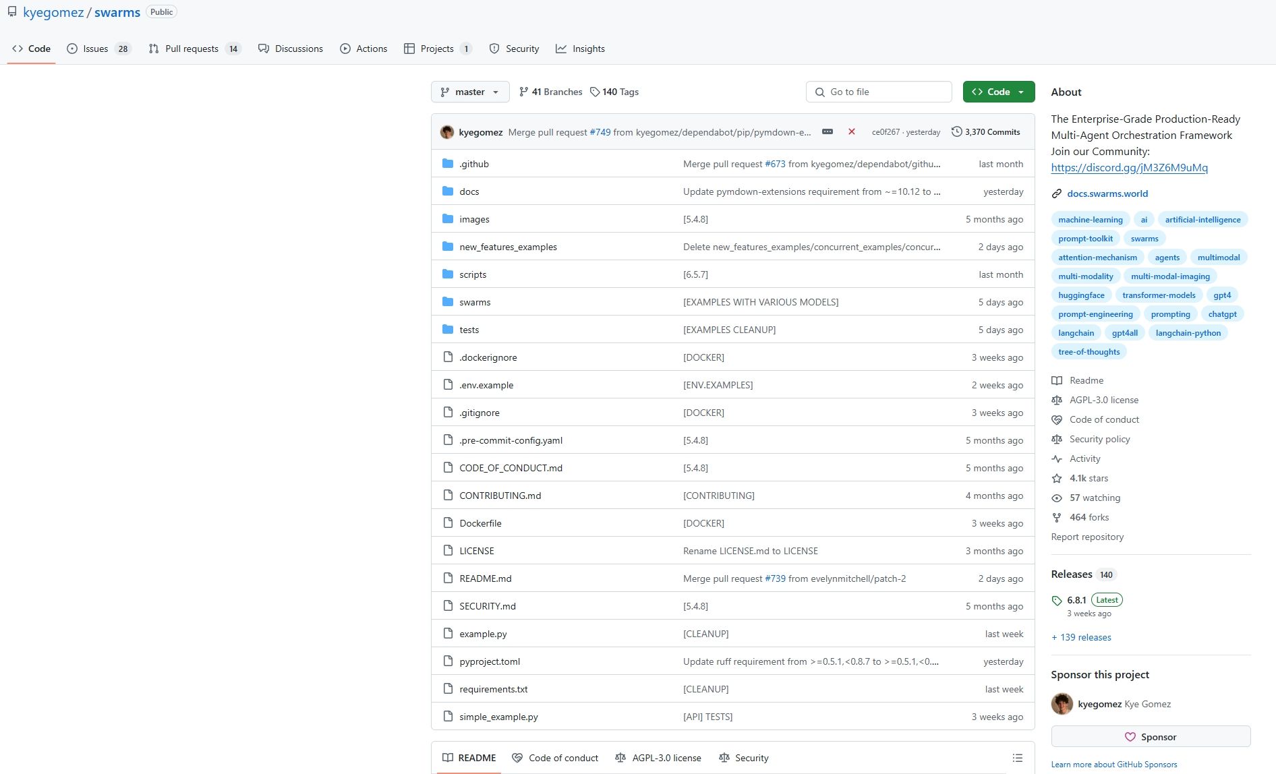1276x774 pixels.
Task: Click the swarms folder icon
Action: click(x=448, y=302)
